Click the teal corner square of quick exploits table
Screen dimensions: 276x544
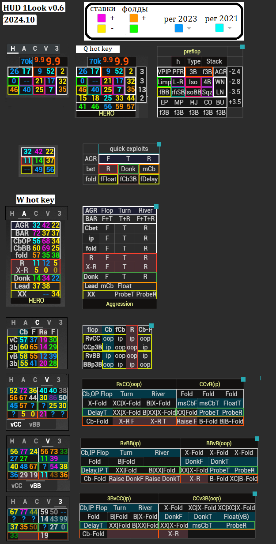coord(159,144)
